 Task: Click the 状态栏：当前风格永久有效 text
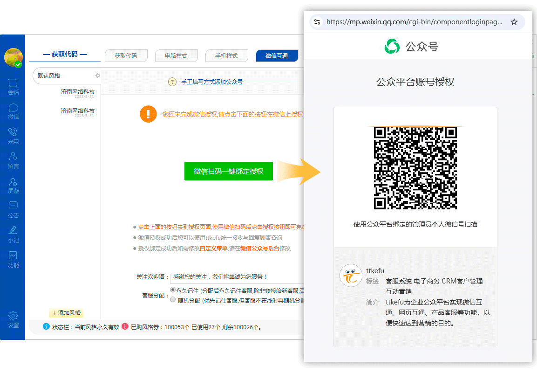pyautogui.click(x=86, y=327)
